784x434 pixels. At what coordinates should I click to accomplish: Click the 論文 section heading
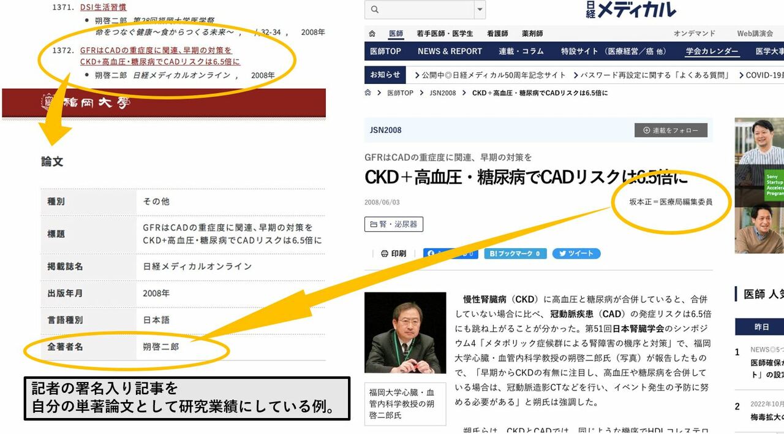(52, 162)
